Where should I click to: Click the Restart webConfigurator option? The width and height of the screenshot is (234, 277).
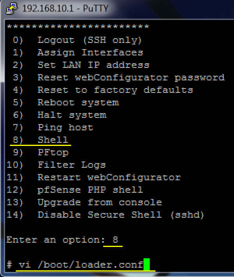109,177
